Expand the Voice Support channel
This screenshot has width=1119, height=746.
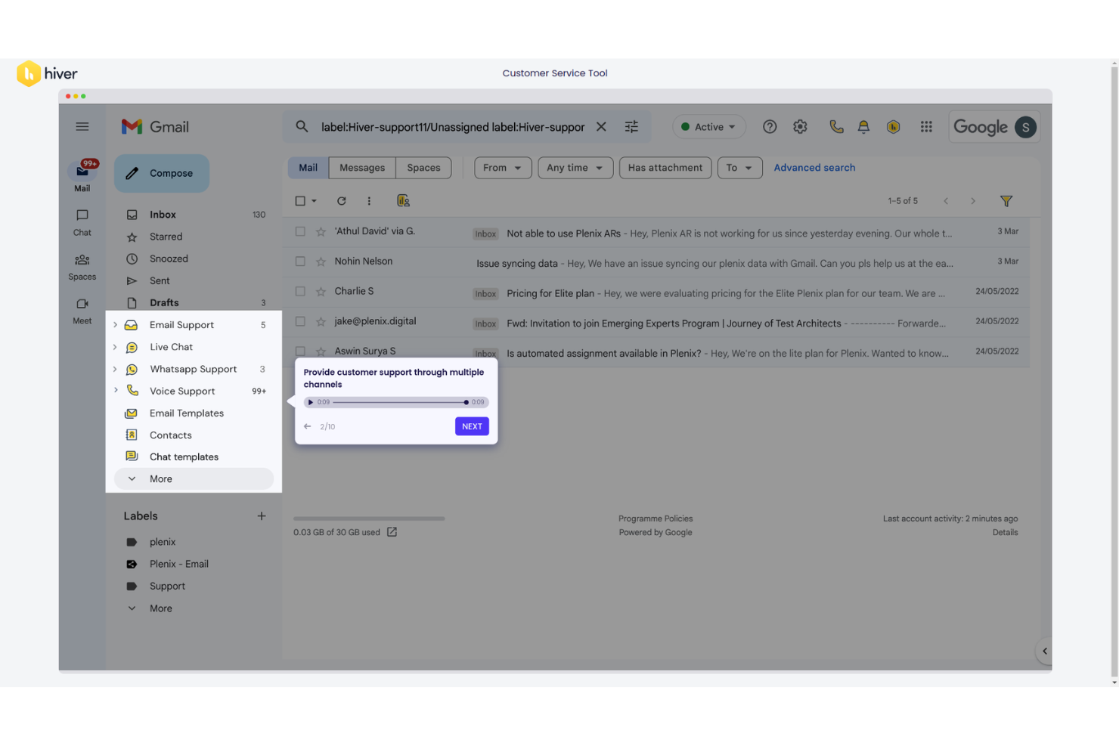point(115,391)
